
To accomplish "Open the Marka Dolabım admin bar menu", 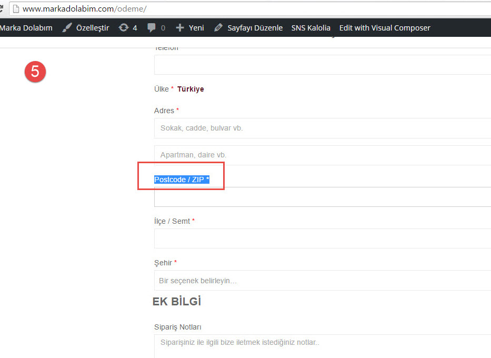I will click(x=26, y=28).
